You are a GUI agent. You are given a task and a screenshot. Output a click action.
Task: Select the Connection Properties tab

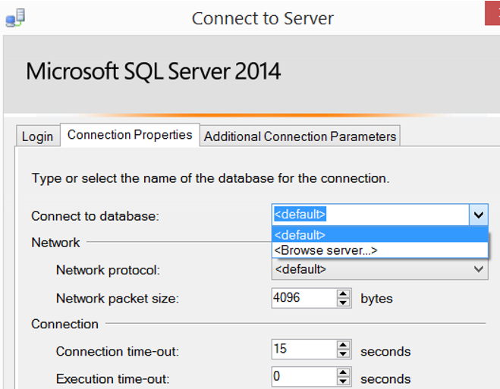(x=130, y=135)
